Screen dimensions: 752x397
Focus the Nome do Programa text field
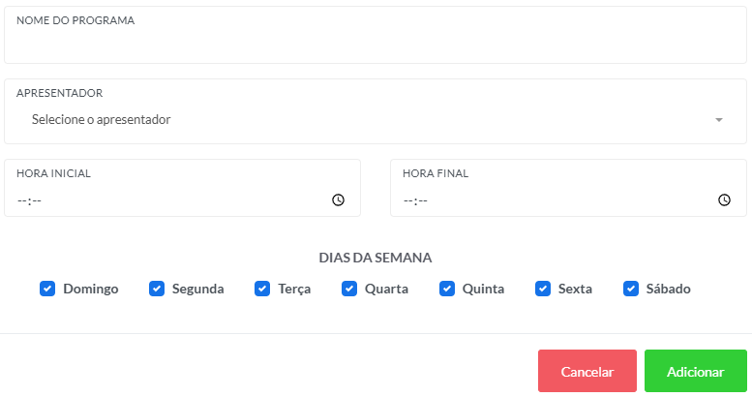click(x=375, y=44)
